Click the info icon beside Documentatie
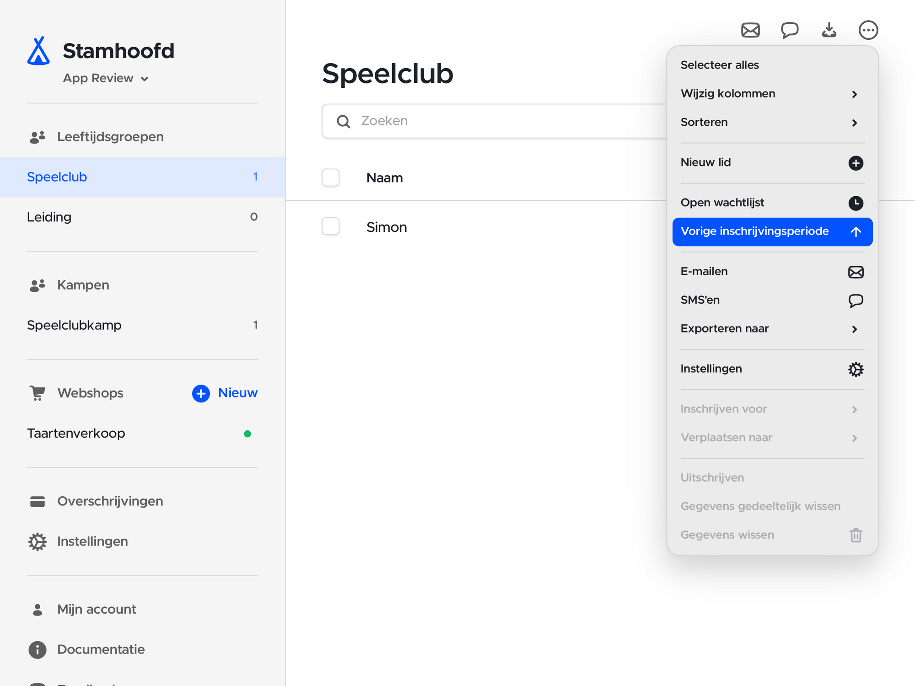The height and width of the screenshot is (686, 915). pyautogui.click(x=38, y=649)
